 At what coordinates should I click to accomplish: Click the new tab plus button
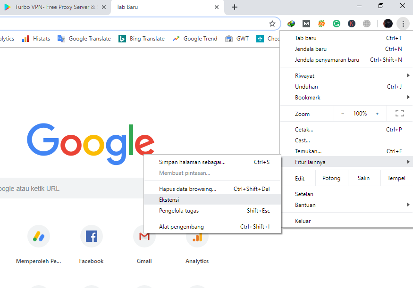click(x=235, y=7)
